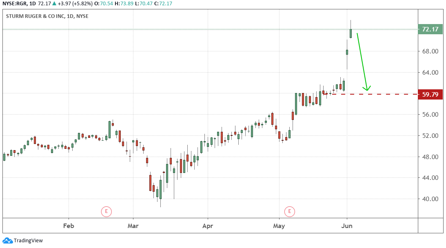The image size is (446, 248).
Task: Click the May label on time axis
Action: click(x=279, y=225)
